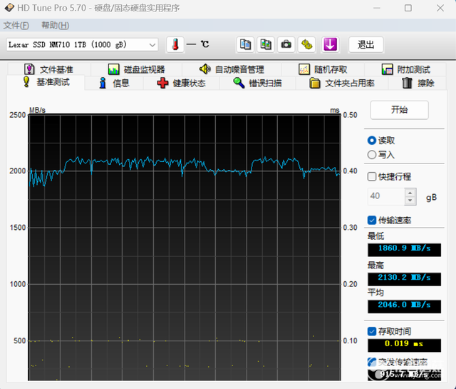
Task: Toggle the 突发传输速率 checkbox
Action: coord(372,362)
